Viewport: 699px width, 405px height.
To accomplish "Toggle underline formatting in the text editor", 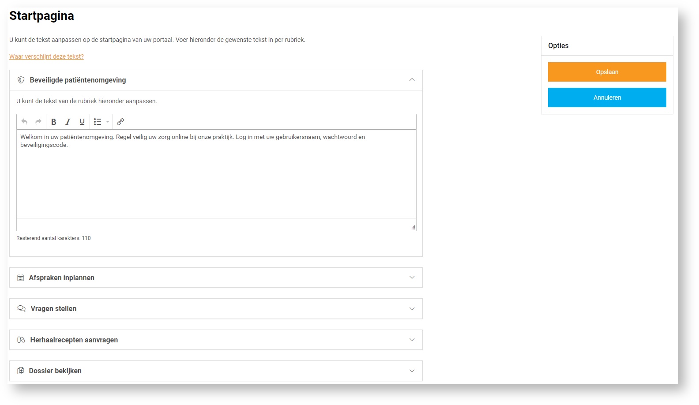I will pyautogui.click(x=82, y=122).
